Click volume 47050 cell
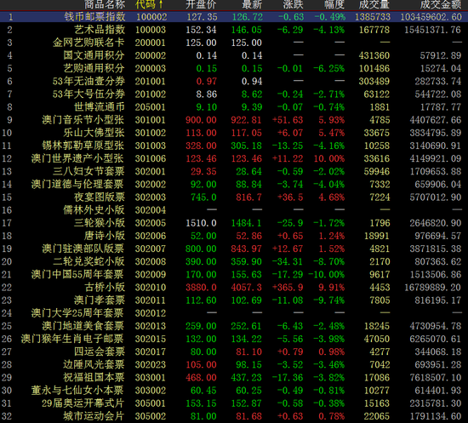This screenshot has height=423, width=468. [377, 339]
